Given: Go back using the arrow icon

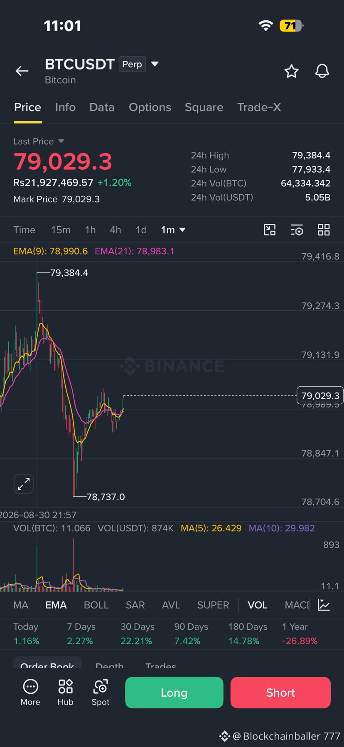Looking at the screenshot, I should (22, 71).
